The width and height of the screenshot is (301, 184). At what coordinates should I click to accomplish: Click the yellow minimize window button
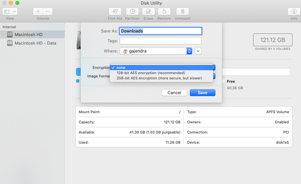[x=11, y=3]
